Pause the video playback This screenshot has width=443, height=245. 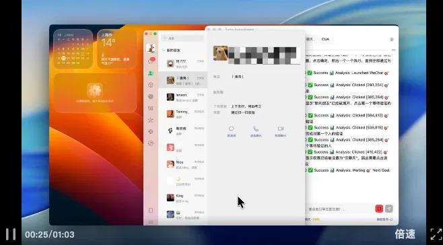click(x=11, y=234)
